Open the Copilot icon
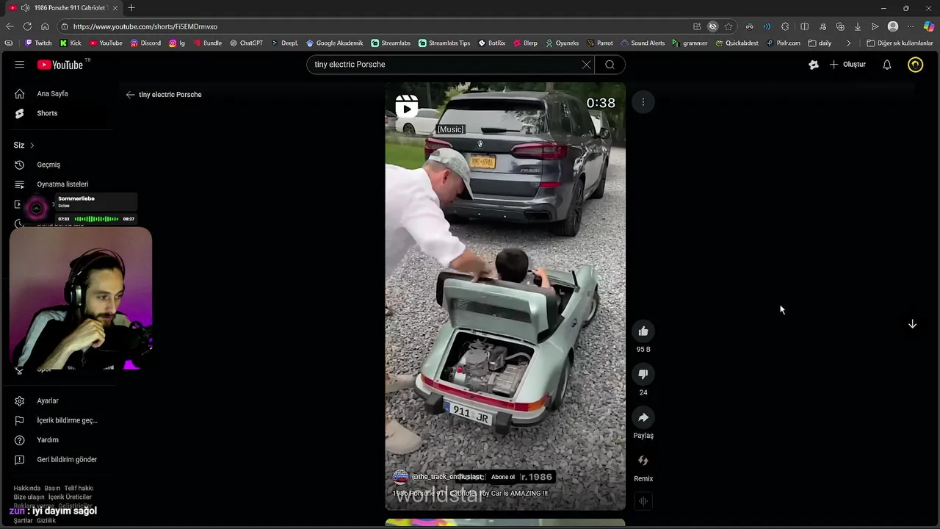940x529 pixels. [x=929, y=26]
